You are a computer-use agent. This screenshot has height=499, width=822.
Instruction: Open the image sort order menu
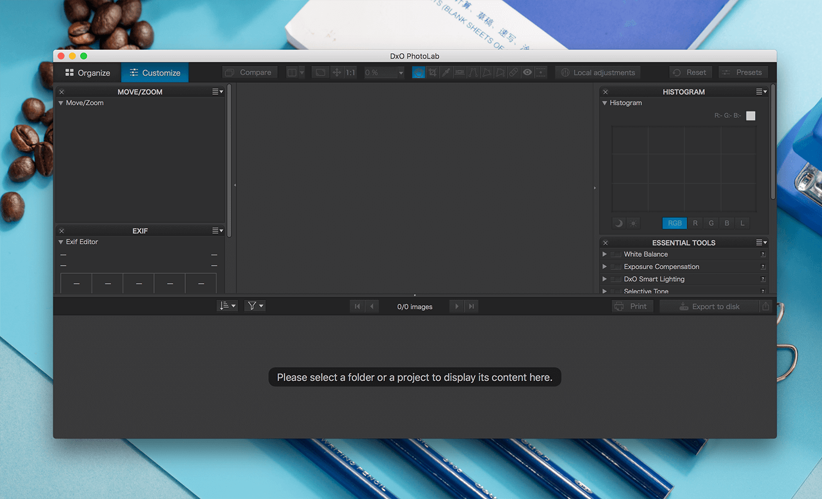tap(227, 306)
